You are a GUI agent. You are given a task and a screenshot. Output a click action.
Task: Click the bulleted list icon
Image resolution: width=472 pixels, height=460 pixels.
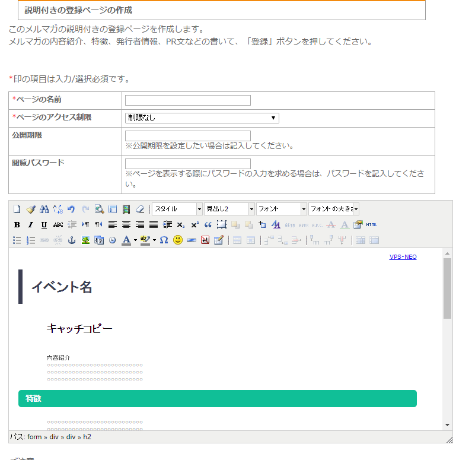click(17, 240)
